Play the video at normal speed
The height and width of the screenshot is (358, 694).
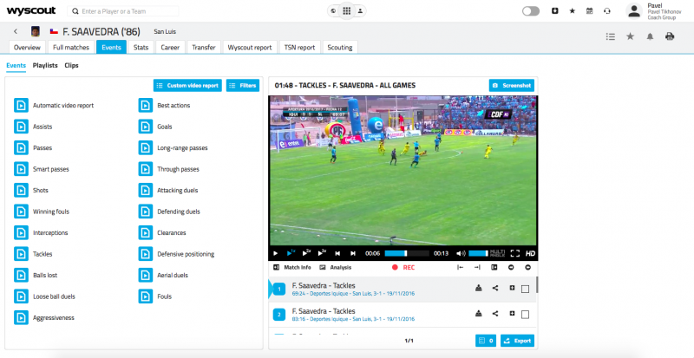(x=291, y=253)
